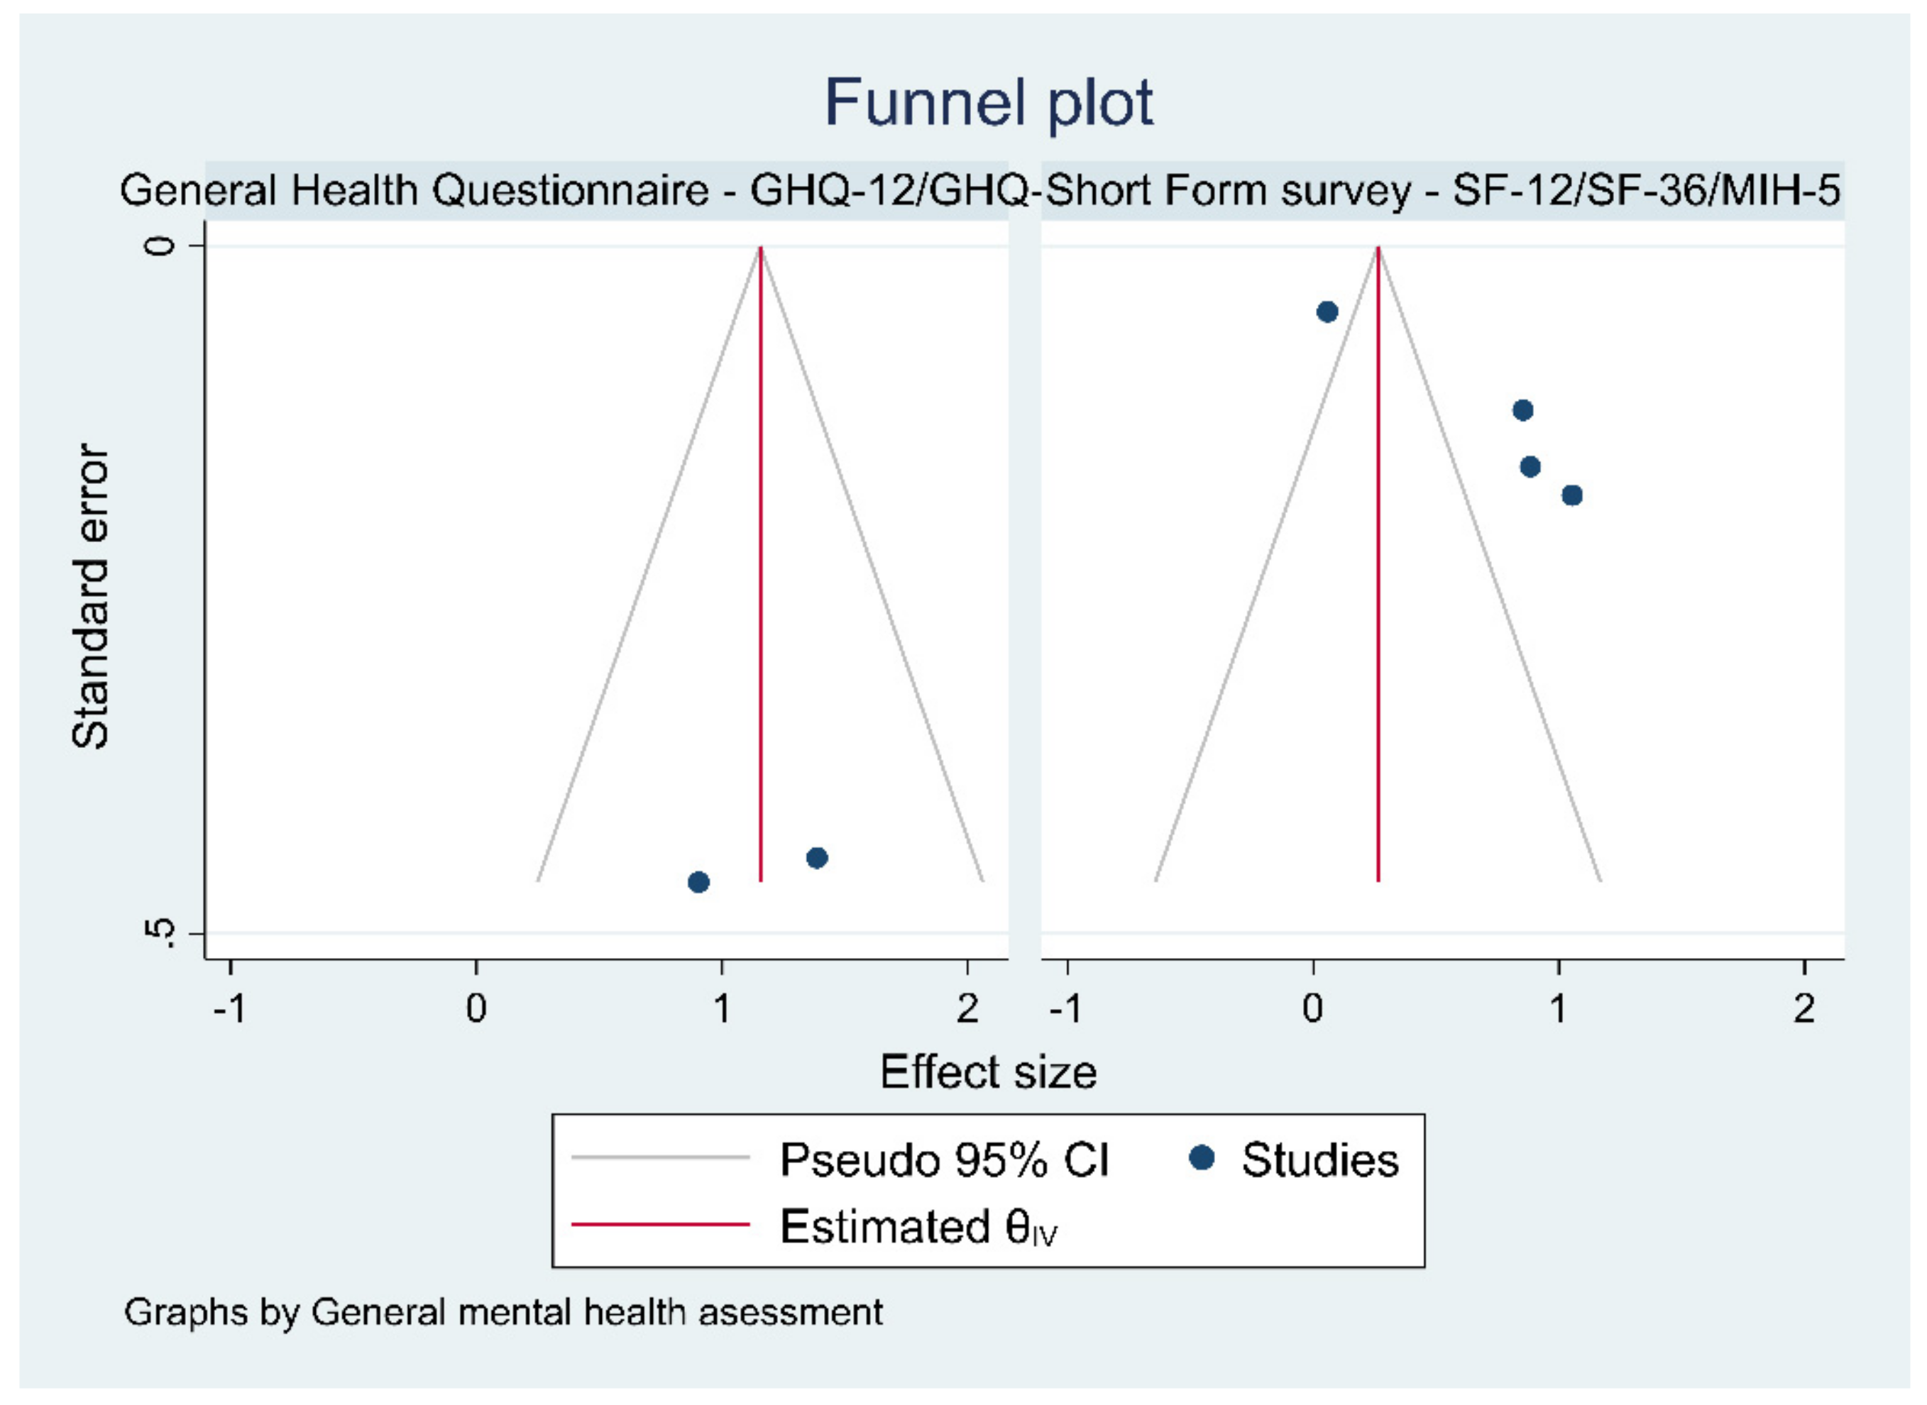Screen dimensions: 1927x1405
Task: Click Graphs by General mental health note
Action: [x=503, y=1311]
